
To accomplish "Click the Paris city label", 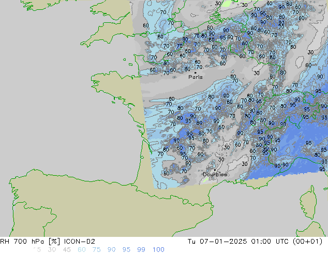I will point(196,77).
